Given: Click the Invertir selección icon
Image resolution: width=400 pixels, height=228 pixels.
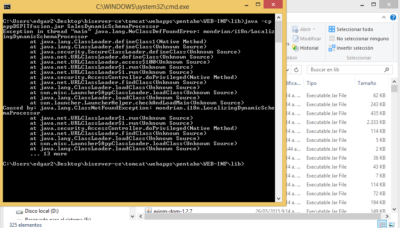Looking at the screenshot, I should 332,48.
